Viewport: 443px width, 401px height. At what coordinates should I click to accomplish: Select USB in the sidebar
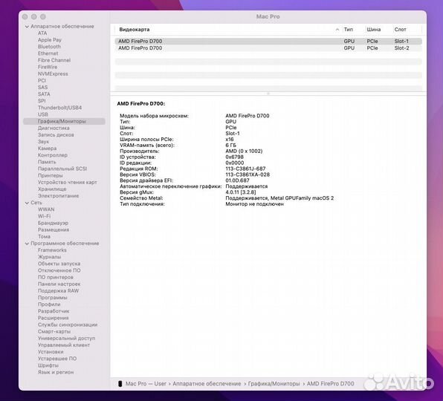[x=42, y=114]
